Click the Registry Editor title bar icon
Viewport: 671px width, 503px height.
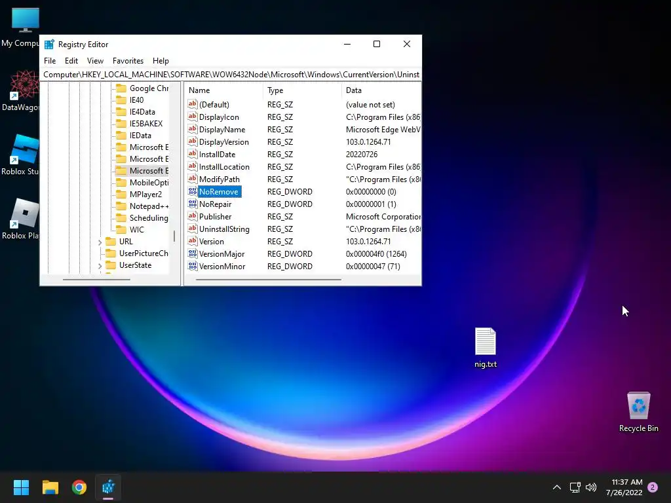point(49,44)
